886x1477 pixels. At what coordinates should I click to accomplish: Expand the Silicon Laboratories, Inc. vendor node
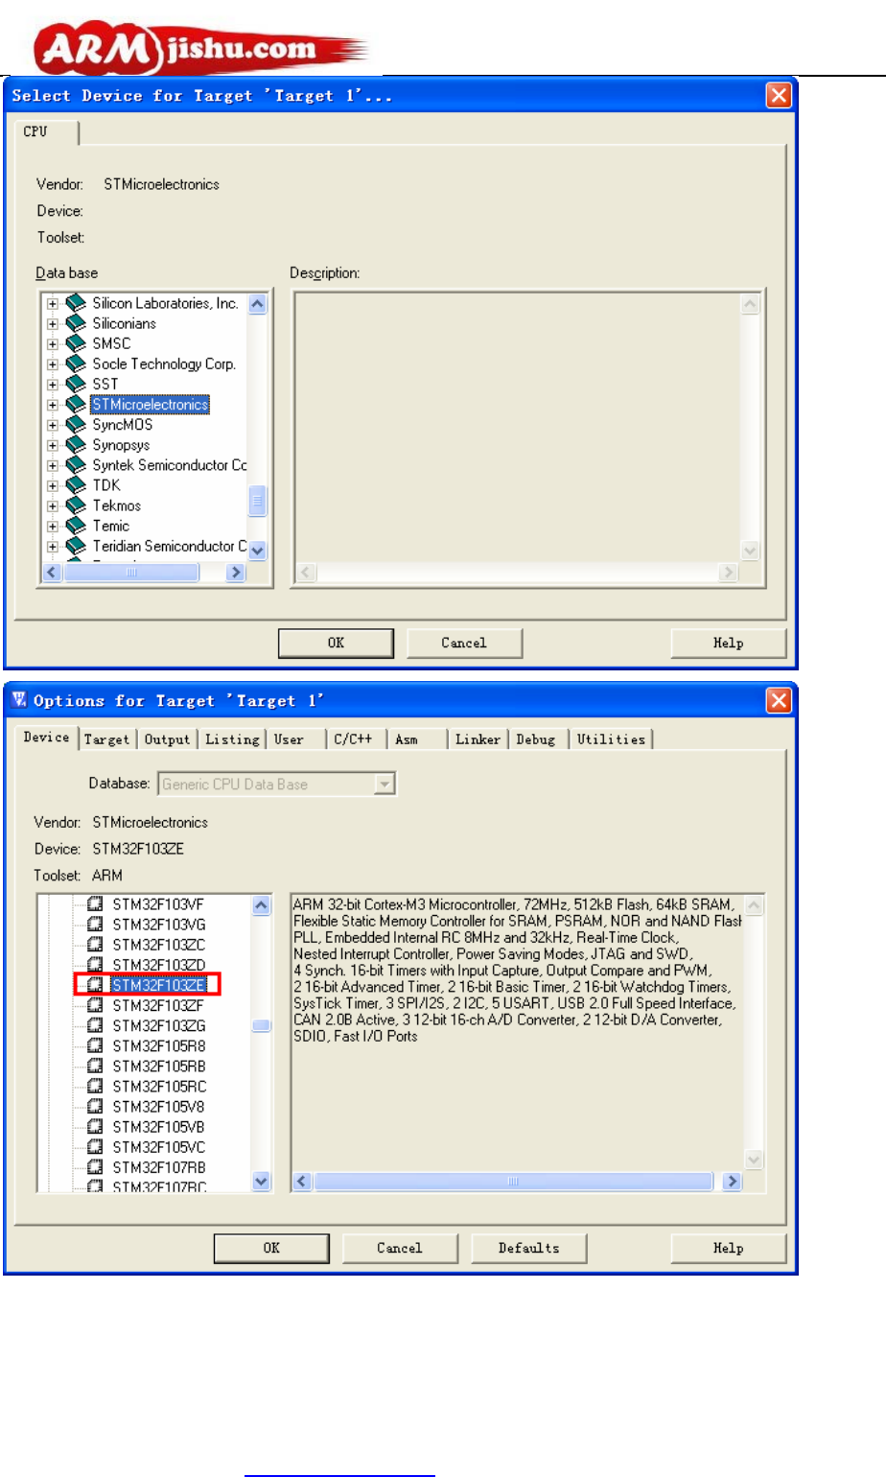(53, 304)
